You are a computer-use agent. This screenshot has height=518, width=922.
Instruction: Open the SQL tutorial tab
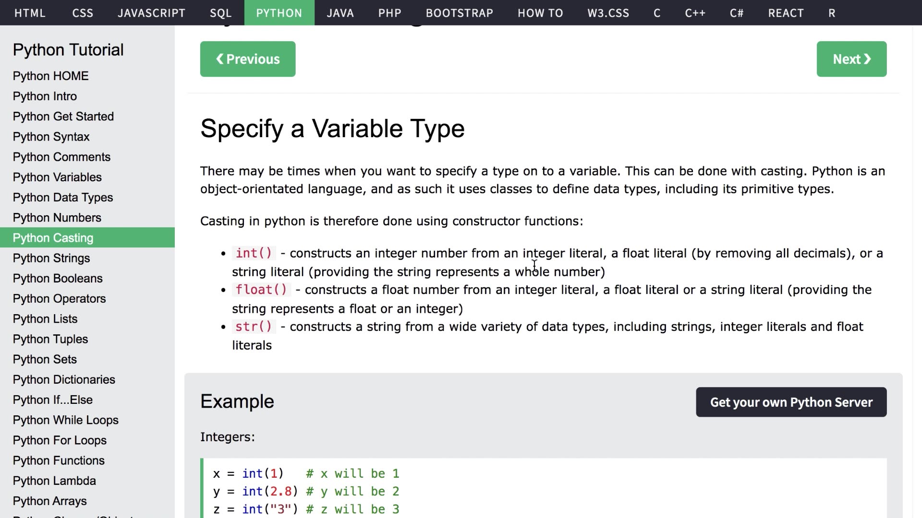click(220, 13)
